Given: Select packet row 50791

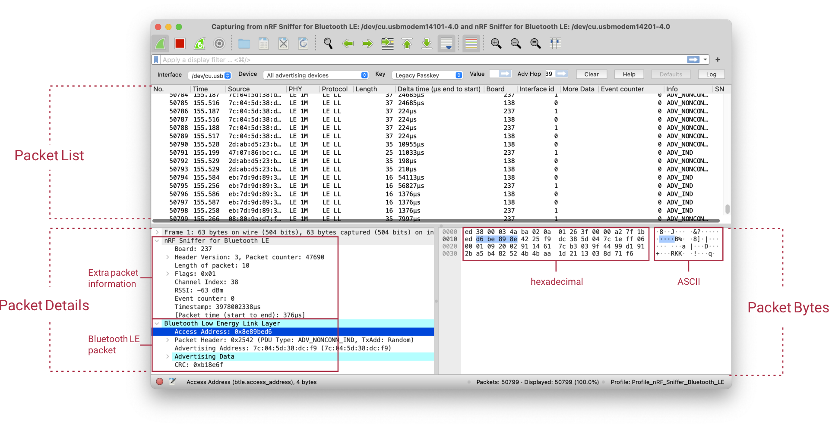Looking at the screenshot, I should click(437, 153).
